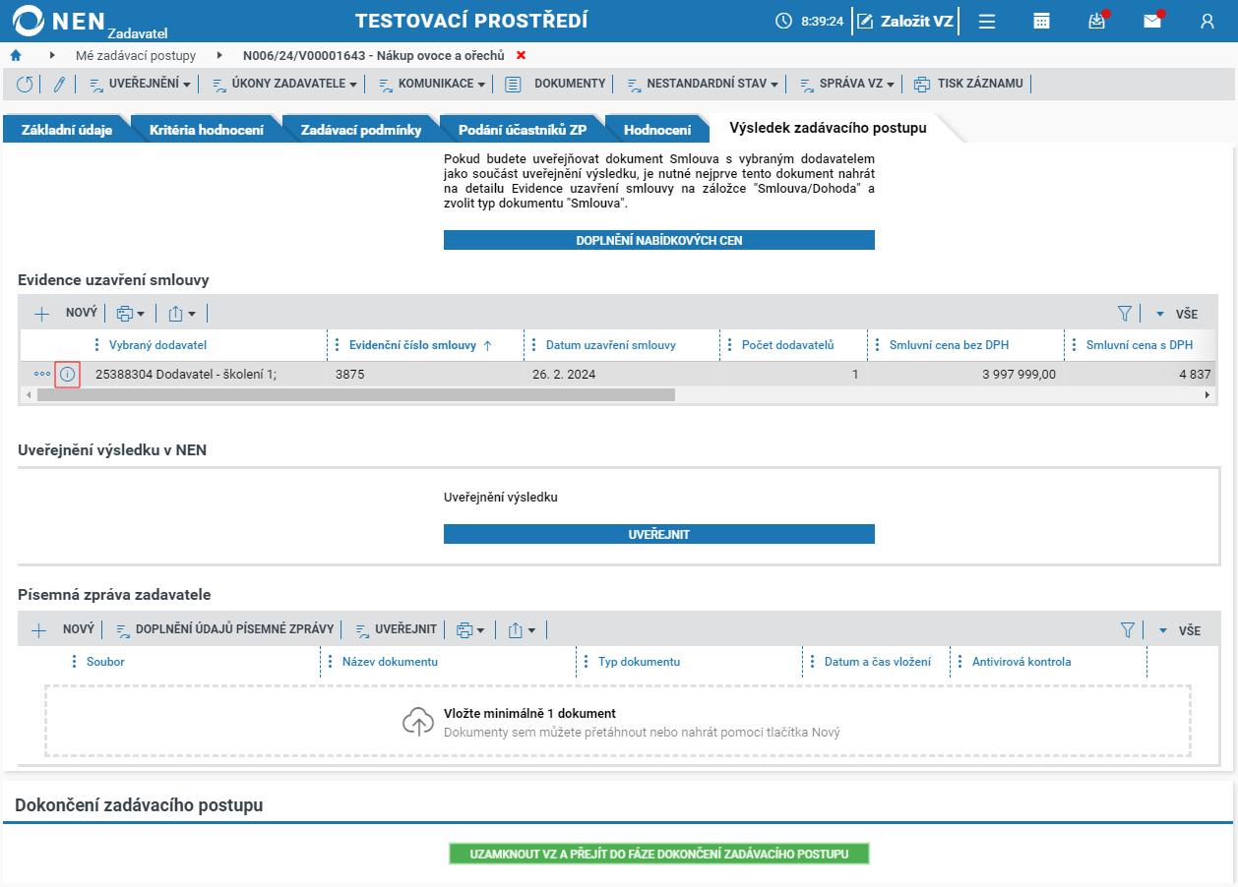Click the cell '25388304 Dodavatel - školení 1;'
Image resolution: width=1238 pixels, height=887 pixels.
click(x=186, y=375)
